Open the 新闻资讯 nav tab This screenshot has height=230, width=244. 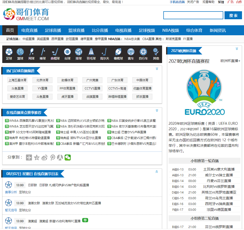tap(218, 30)
